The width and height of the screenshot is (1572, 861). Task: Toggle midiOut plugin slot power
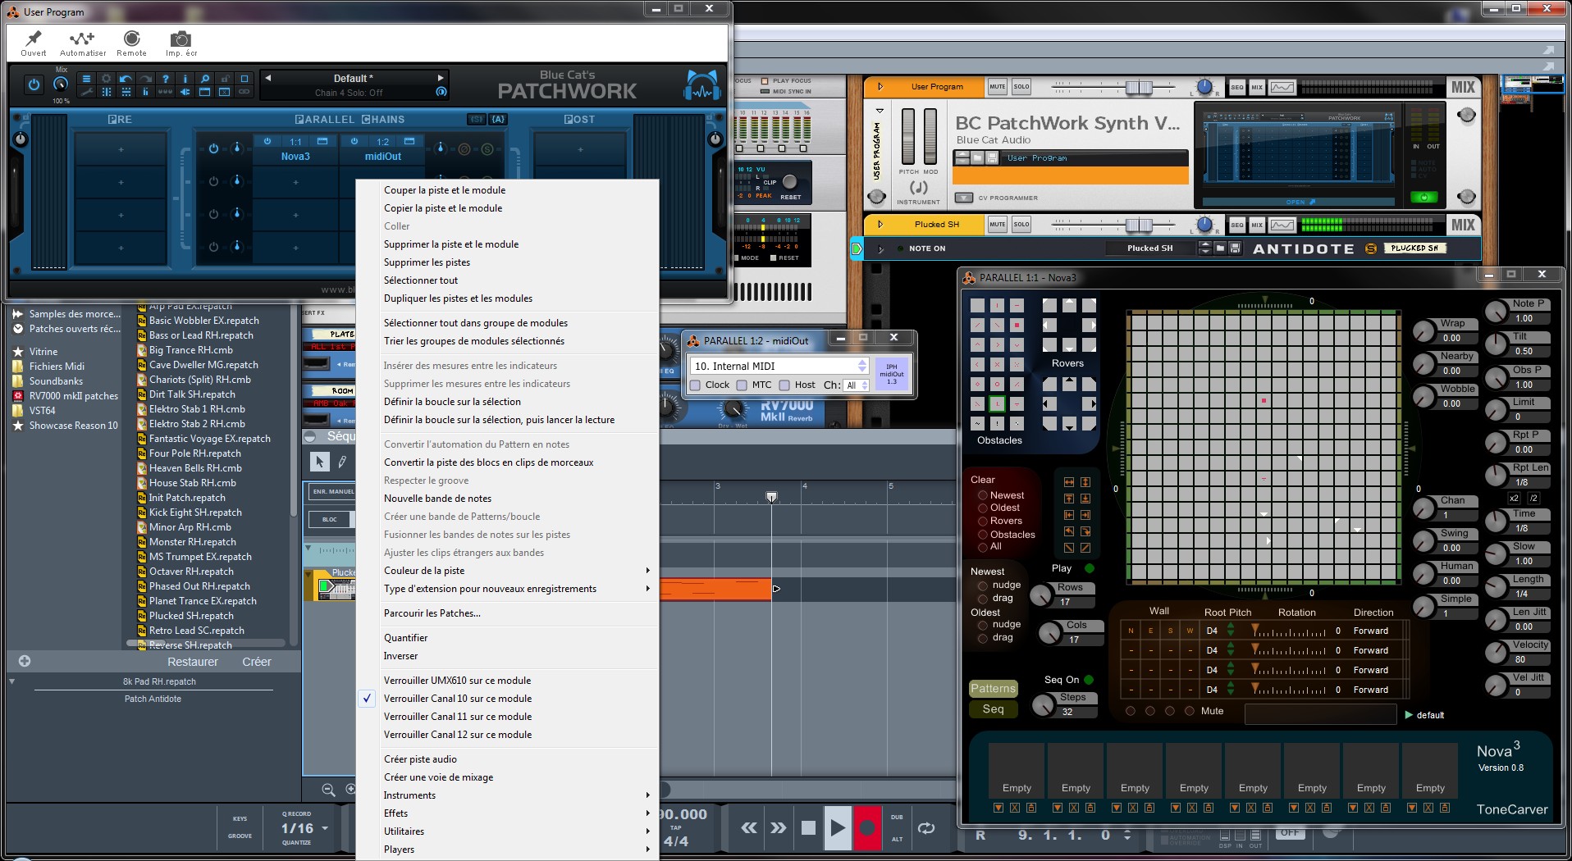click(354, 141)
